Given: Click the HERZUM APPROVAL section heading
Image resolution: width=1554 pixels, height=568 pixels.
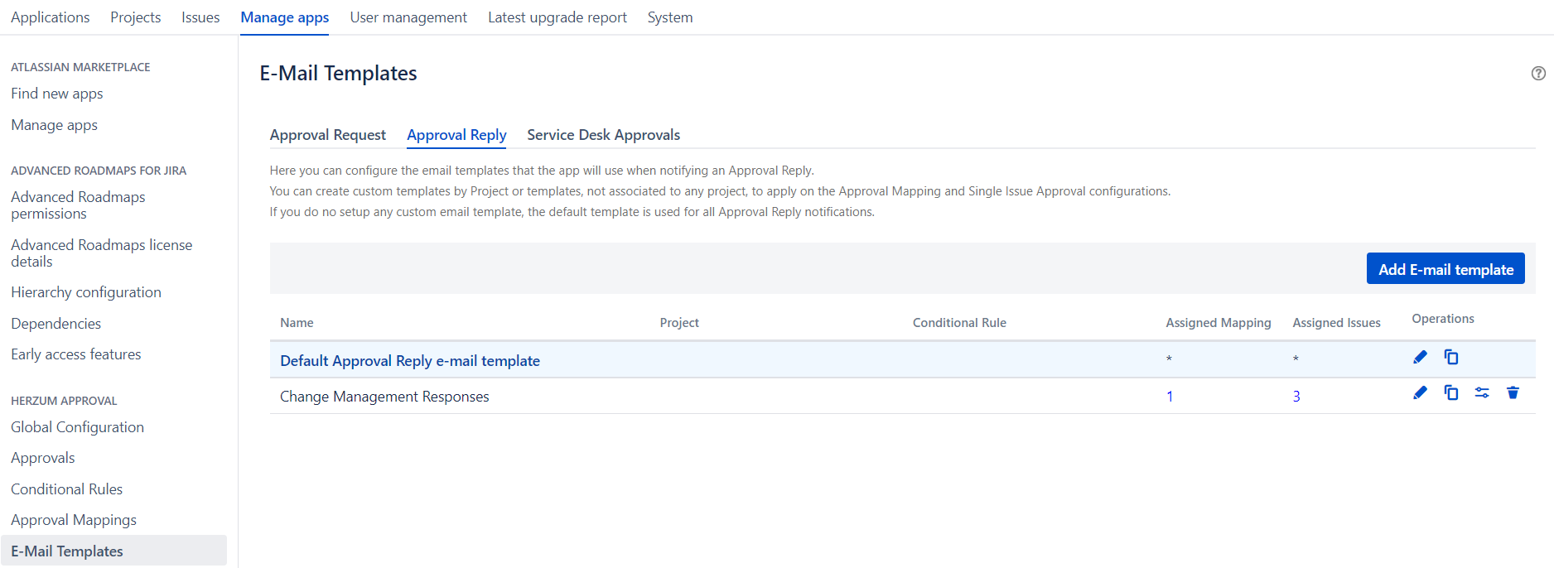Looking at the screenshot, I should pyautogui.click(x=64, y=401).
